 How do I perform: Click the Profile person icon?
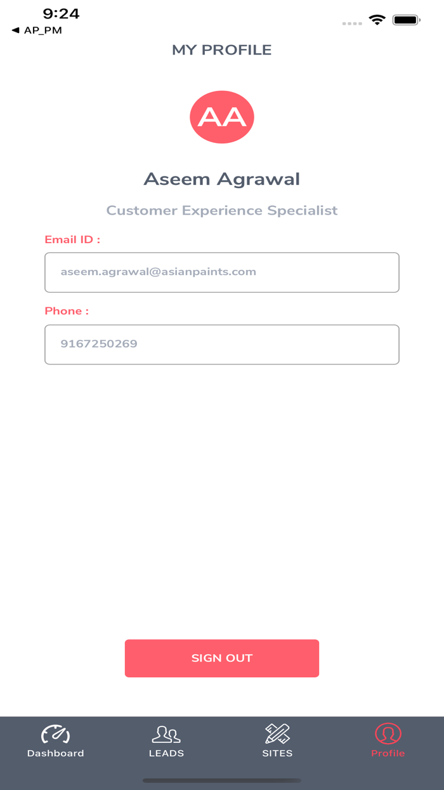pos(388,735)
